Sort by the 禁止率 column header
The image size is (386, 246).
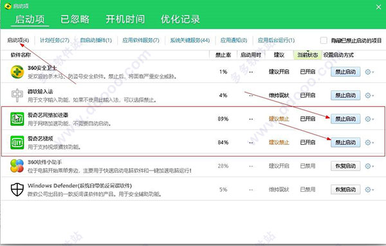pyautogui.click(x=223, y=55)
